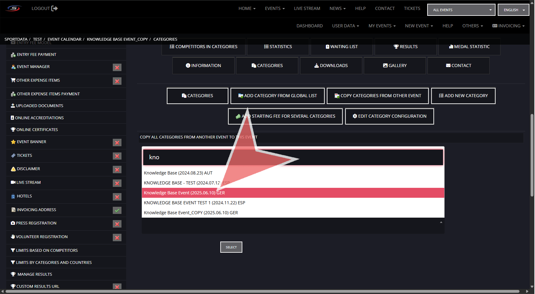Click the logout arrow icon

pos(54,8)
